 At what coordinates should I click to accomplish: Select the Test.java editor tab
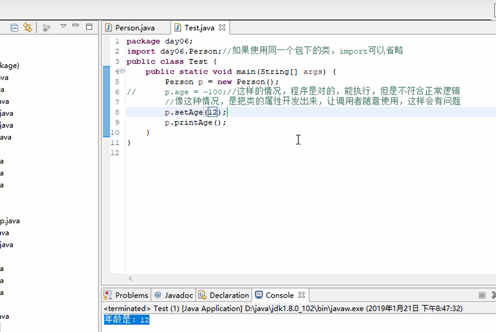(199, 28)
